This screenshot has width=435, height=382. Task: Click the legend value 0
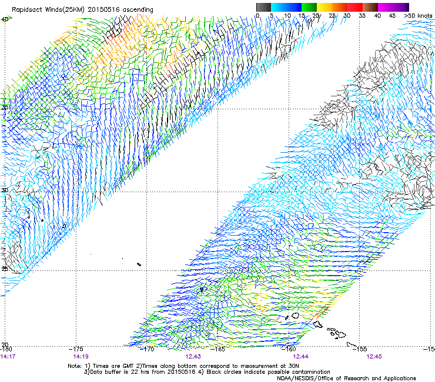click(x=257, y=16)
